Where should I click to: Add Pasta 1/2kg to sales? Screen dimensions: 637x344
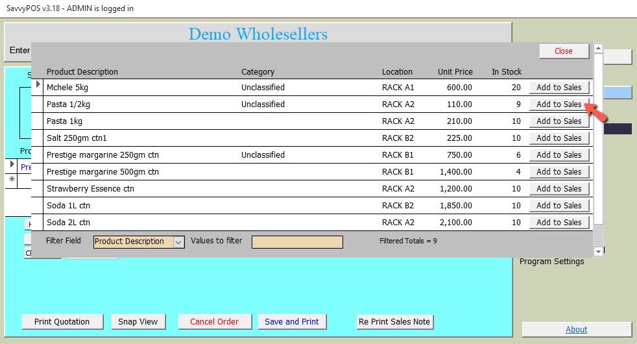(559, 104)
